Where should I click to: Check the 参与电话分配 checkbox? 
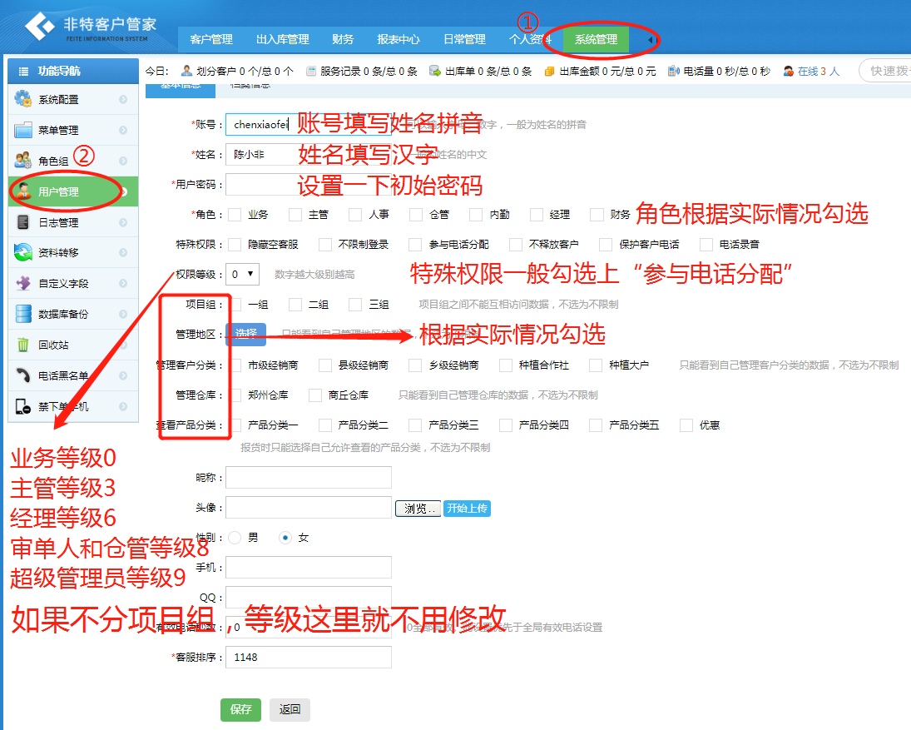(415, 245)
